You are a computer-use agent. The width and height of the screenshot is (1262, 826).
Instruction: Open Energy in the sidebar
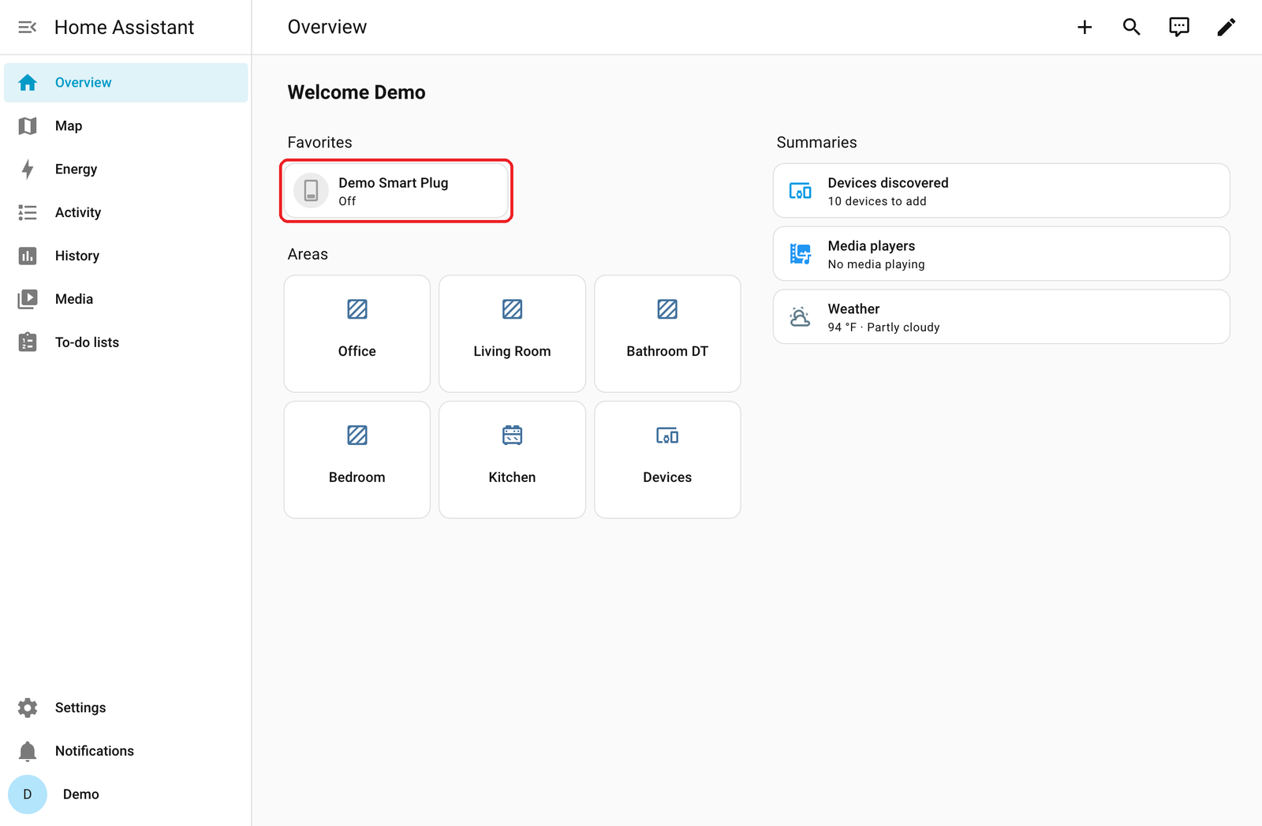pos(126,170)
